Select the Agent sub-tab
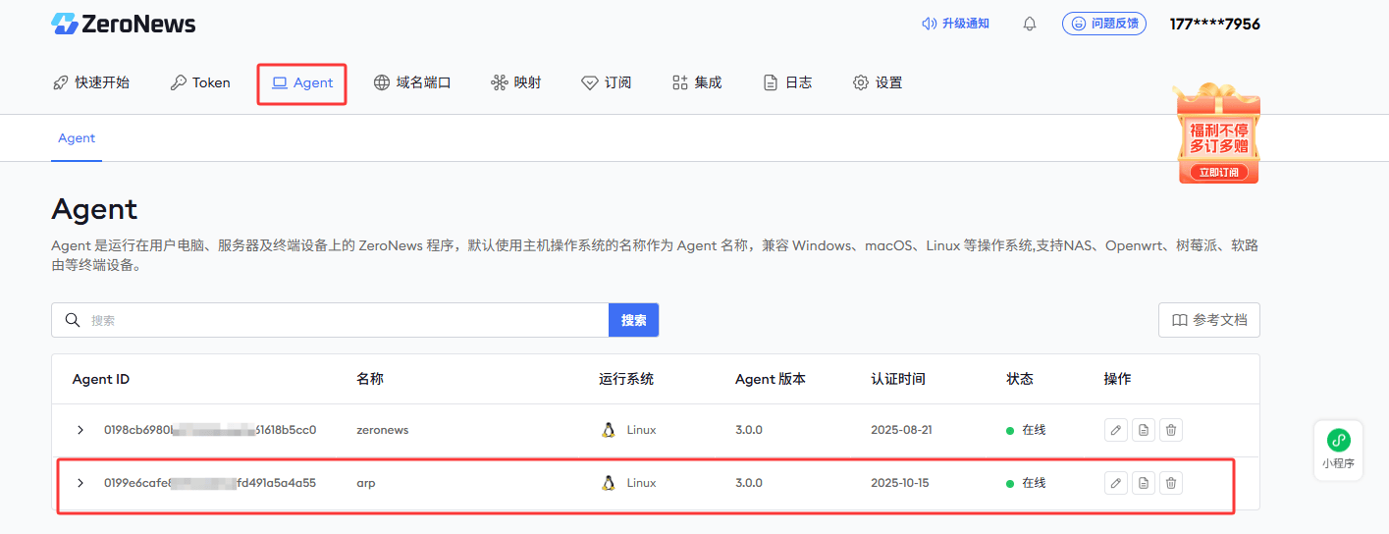Viewport: 1389px width, 534px height. 77,138
